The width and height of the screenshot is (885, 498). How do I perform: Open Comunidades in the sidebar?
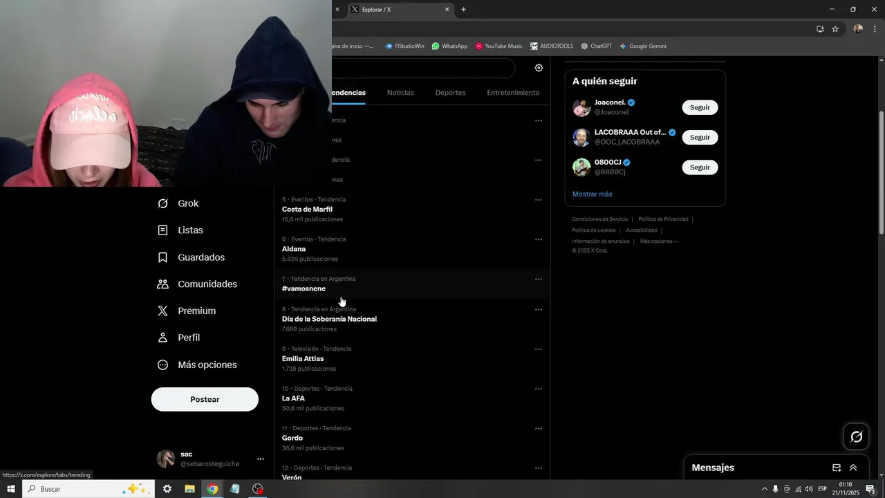coord(198,284)
